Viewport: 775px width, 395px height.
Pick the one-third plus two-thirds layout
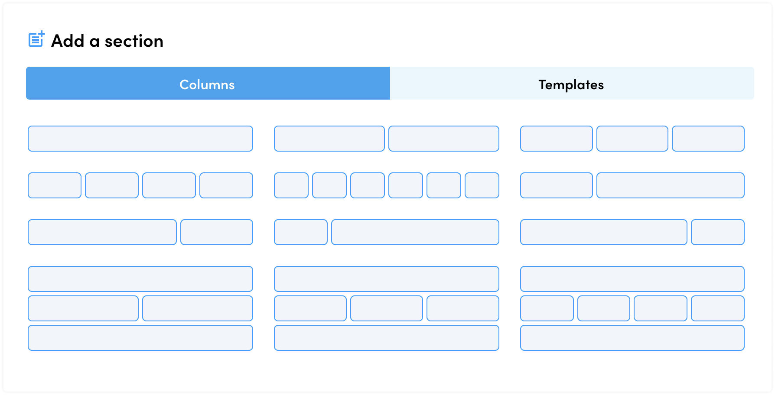(x=632, y=185)
